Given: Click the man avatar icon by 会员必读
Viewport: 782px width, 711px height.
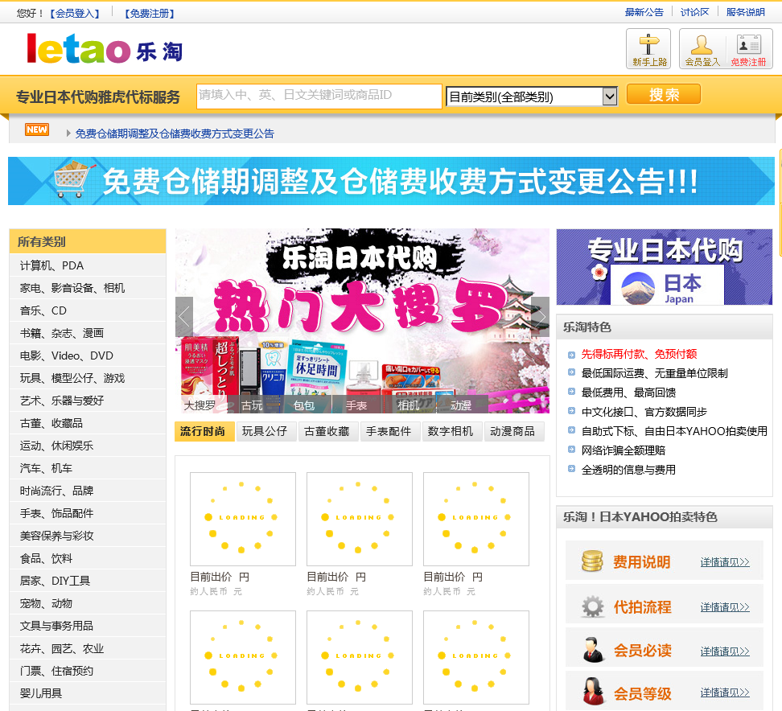Looking at the screenshot, I should click(x=592, y=650).
